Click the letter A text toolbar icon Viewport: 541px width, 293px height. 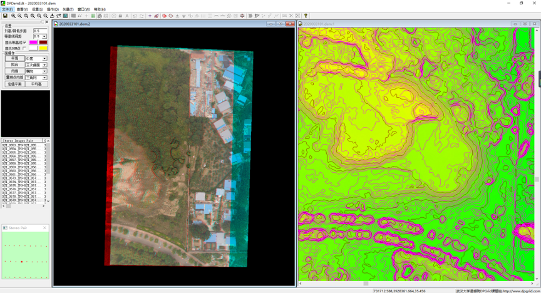(127, 16)
